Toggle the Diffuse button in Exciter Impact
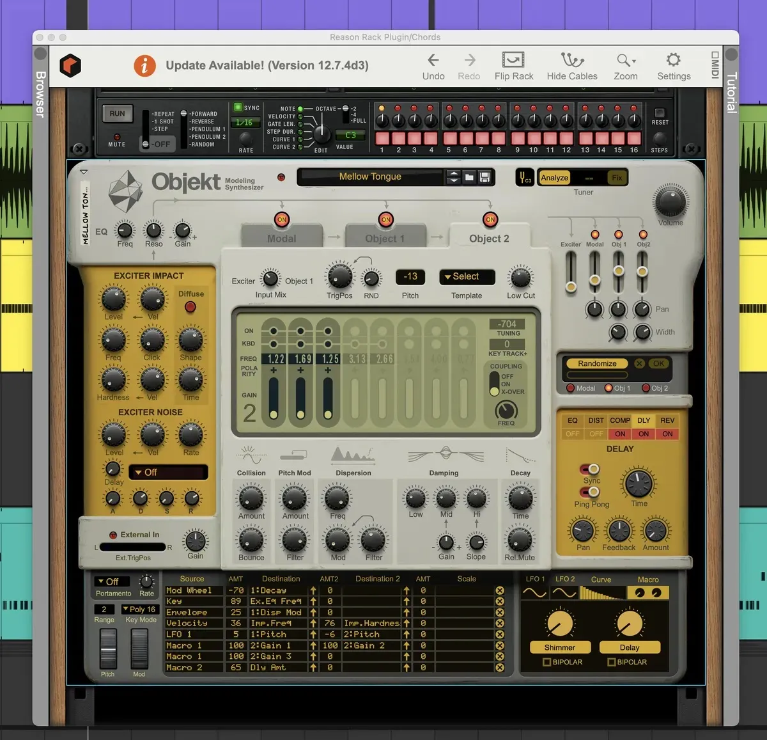Screen dimensions: 767x740 coord(190,307)
